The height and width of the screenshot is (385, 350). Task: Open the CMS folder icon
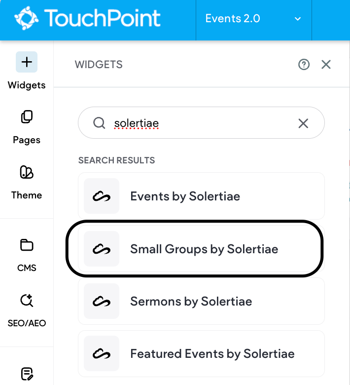(x=27, y=245)
